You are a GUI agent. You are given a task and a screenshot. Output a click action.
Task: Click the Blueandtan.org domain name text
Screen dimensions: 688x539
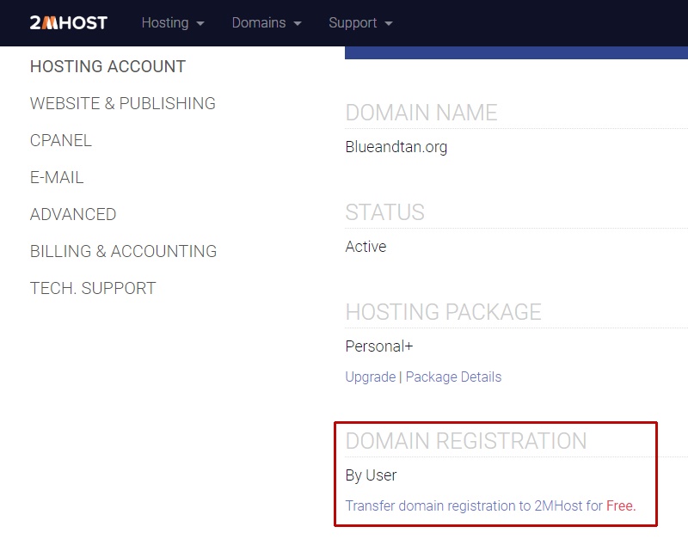pos(396,147)
